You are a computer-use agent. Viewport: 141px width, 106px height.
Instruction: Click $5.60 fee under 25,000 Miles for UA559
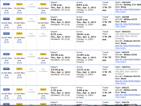coord(19,63)
